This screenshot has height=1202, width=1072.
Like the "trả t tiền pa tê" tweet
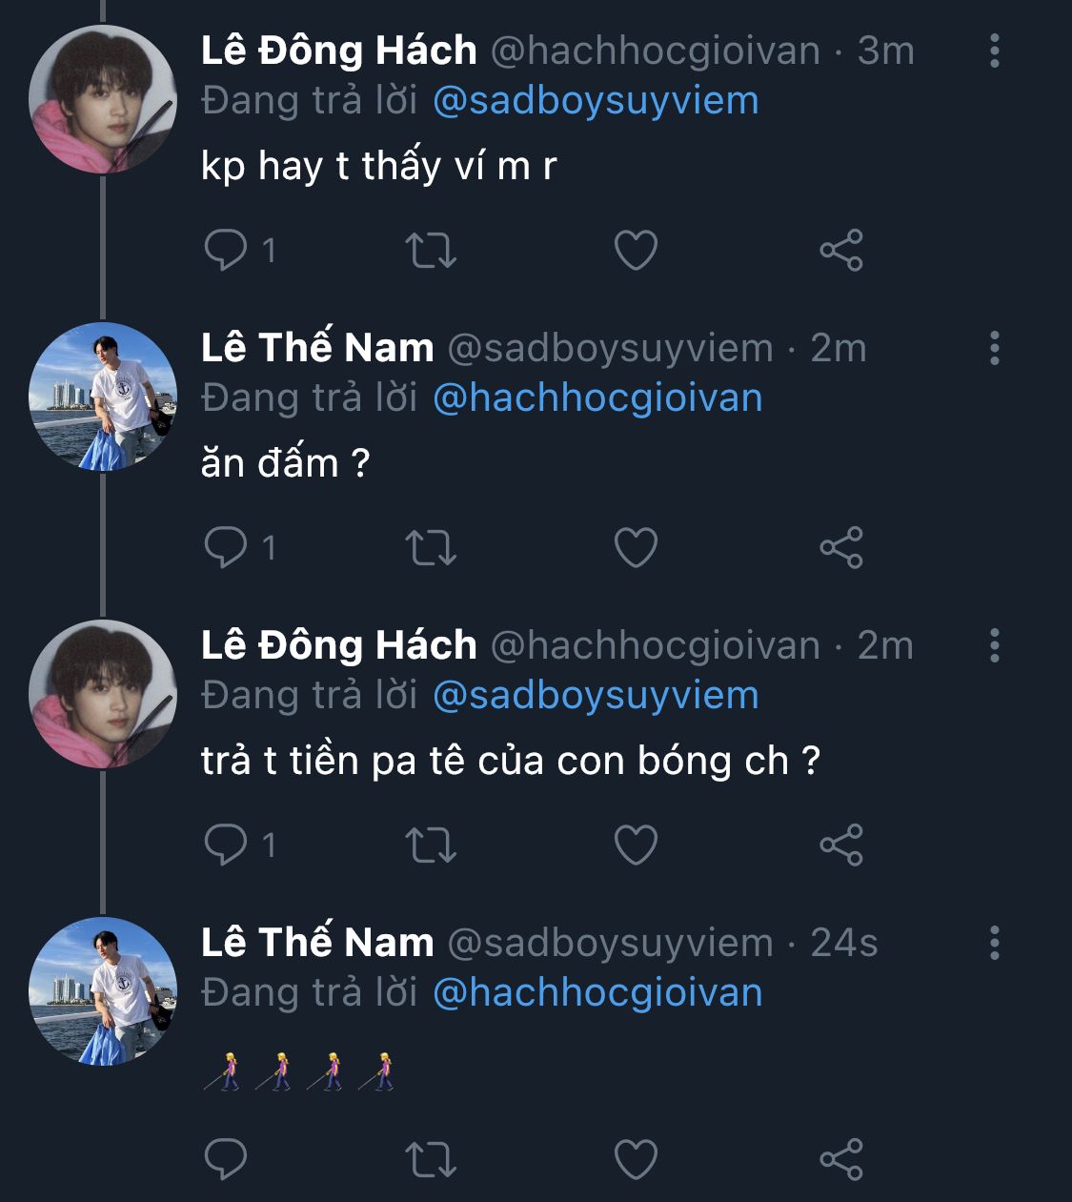pos(636,845)
